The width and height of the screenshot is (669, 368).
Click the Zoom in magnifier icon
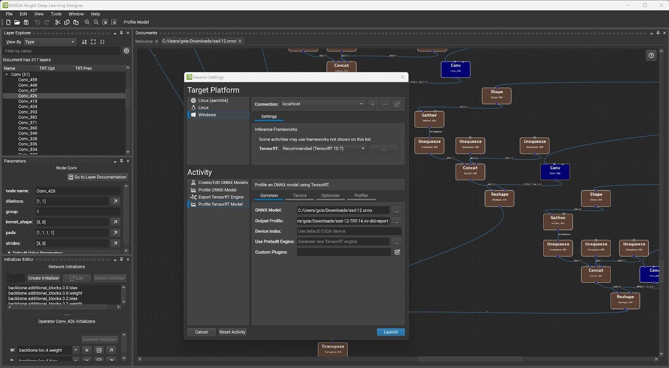coord(87,22)
